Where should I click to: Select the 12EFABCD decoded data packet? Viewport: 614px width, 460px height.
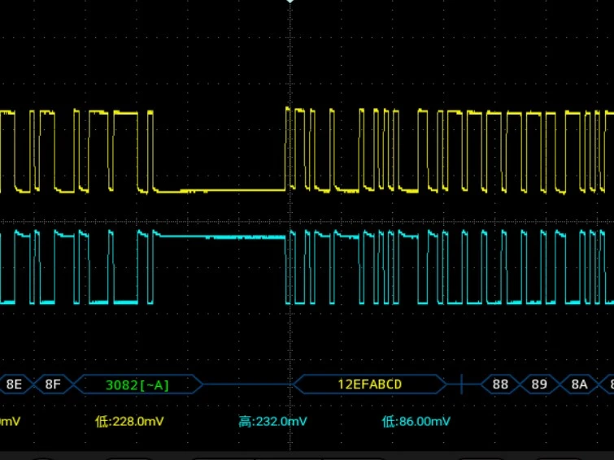370,384
